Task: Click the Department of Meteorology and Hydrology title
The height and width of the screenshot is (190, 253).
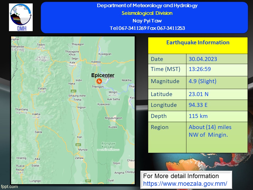Action: 147,6
